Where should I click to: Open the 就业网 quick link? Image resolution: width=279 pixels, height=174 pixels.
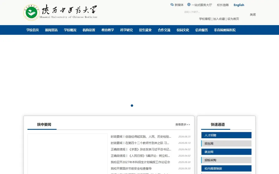coord(226,152)
